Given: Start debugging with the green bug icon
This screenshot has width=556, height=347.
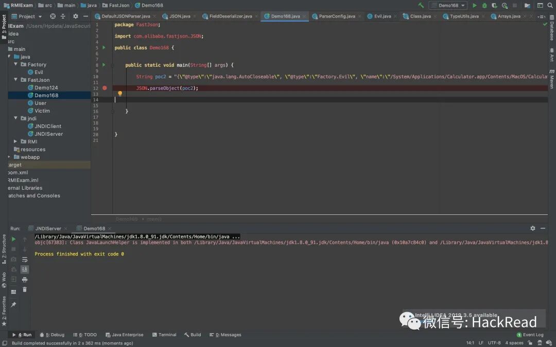Looking at the screenshot, I should (484, 5).
